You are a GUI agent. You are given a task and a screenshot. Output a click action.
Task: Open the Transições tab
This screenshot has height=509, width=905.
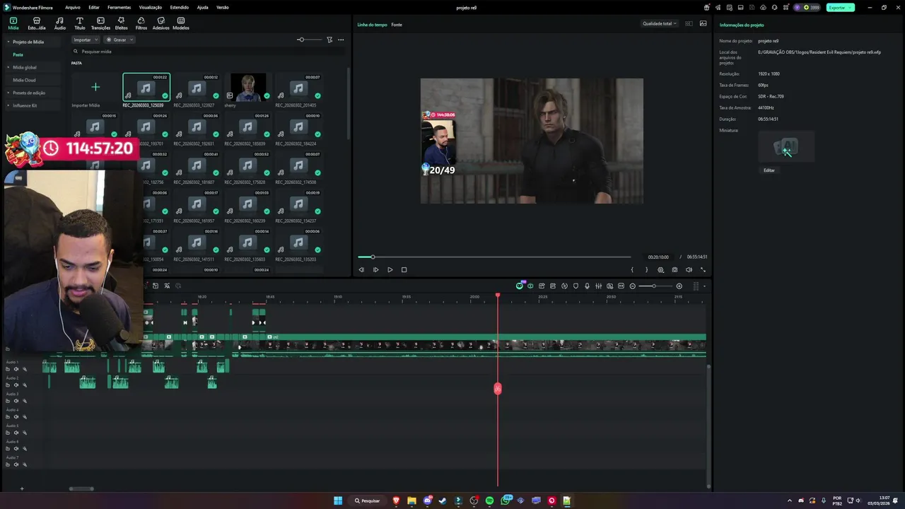tap(100, 23)
